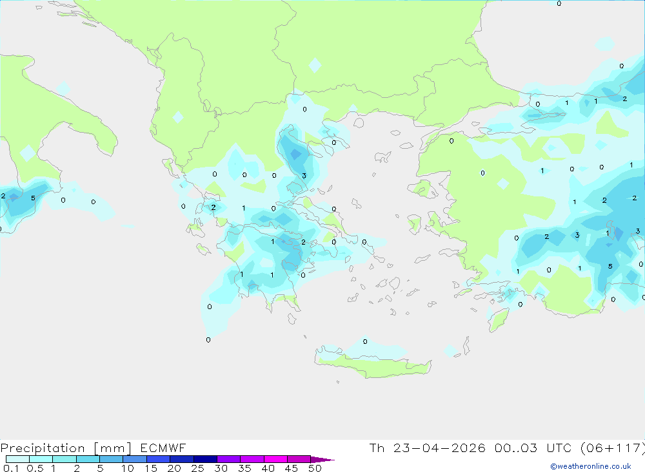The height and width of the screenshot is (472, 645).
Task: Select the 10–15 mm blue legend swatch
Action: pyautogui.click(x=135, y=459)
